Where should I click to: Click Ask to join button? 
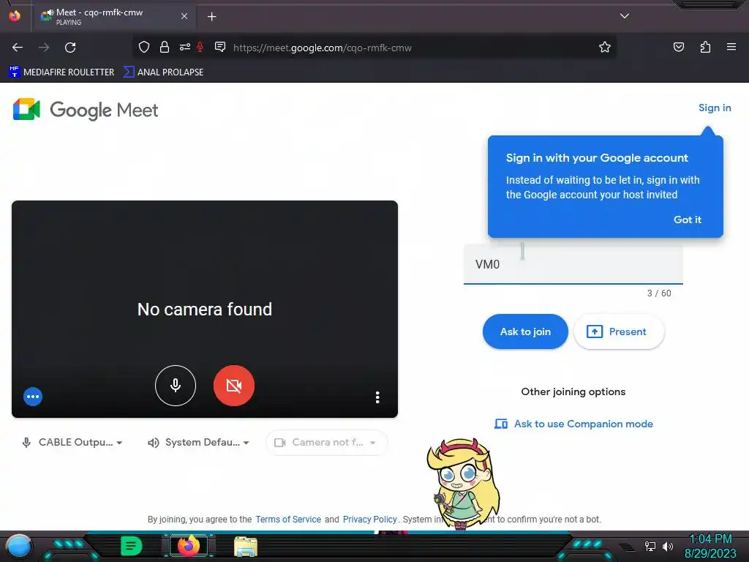(x=525, y=331)
